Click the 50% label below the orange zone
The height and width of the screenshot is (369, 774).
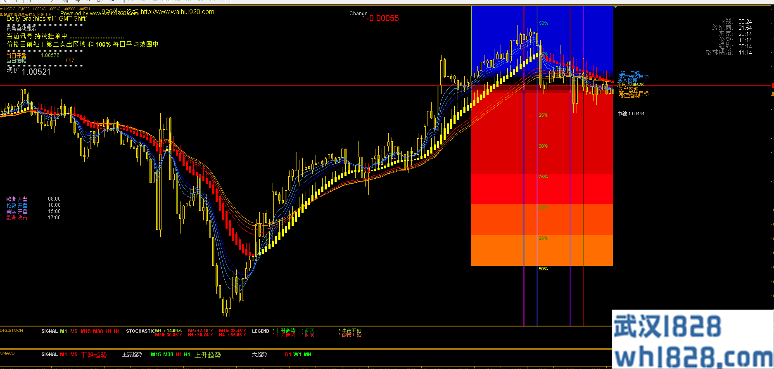[x=543, y=269]
